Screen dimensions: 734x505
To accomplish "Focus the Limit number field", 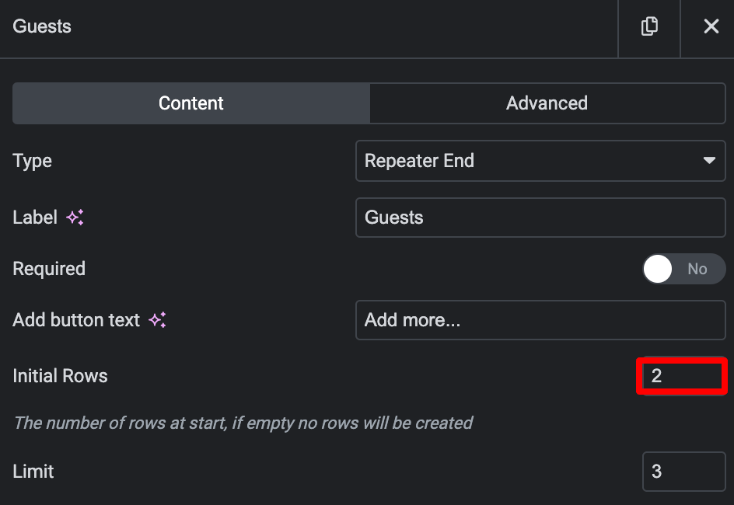I will 684,472.
